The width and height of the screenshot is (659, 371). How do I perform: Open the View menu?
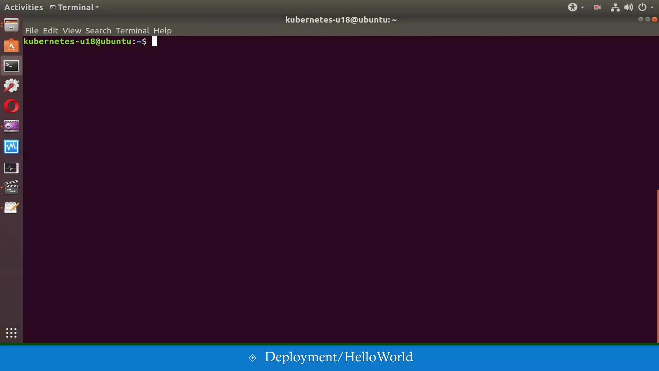click(x=72, y=31)
